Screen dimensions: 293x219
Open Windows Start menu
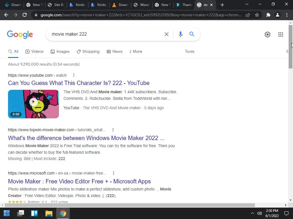click(x=7, y=213)
